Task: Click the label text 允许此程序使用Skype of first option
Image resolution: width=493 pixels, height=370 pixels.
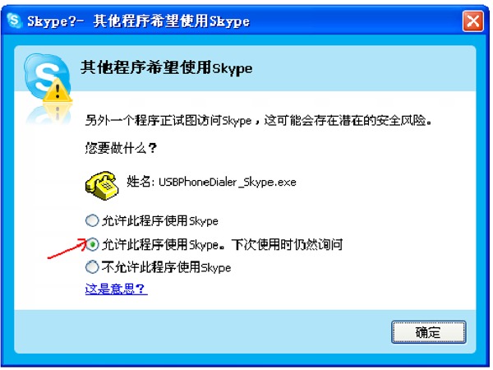Action: (160, 221)
